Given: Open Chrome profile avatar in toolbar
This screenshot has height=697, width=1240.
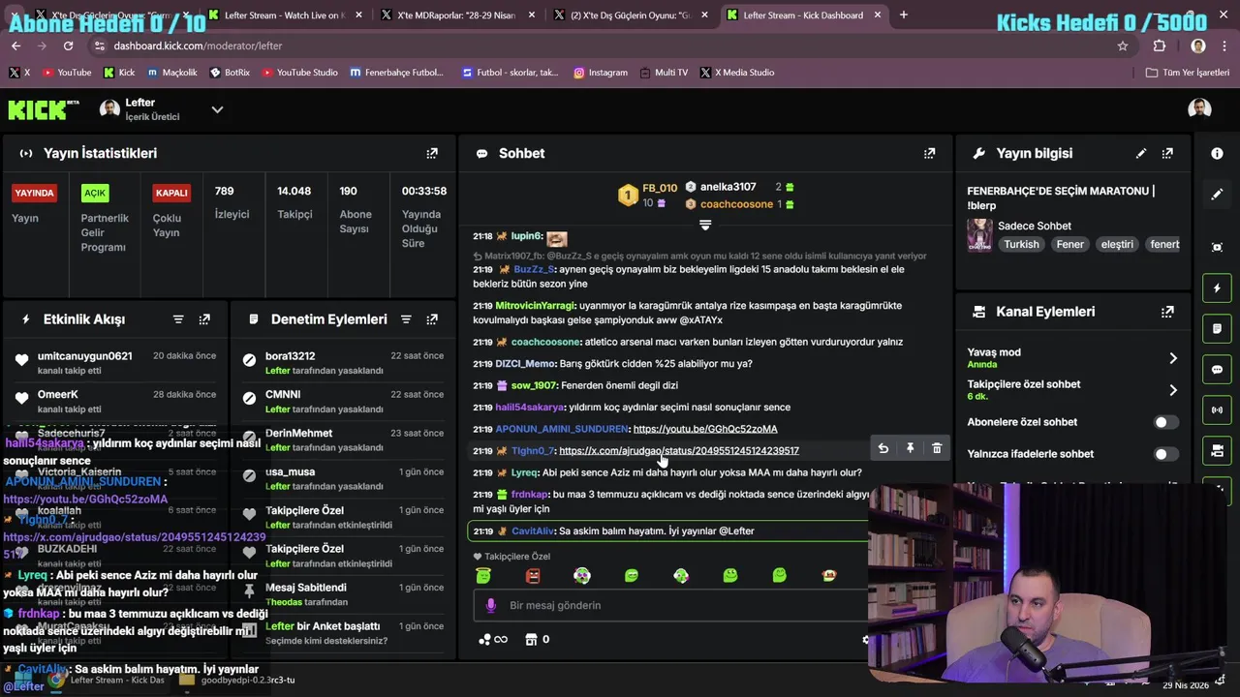Looking at the screenshot, I should coord(1198,45).
